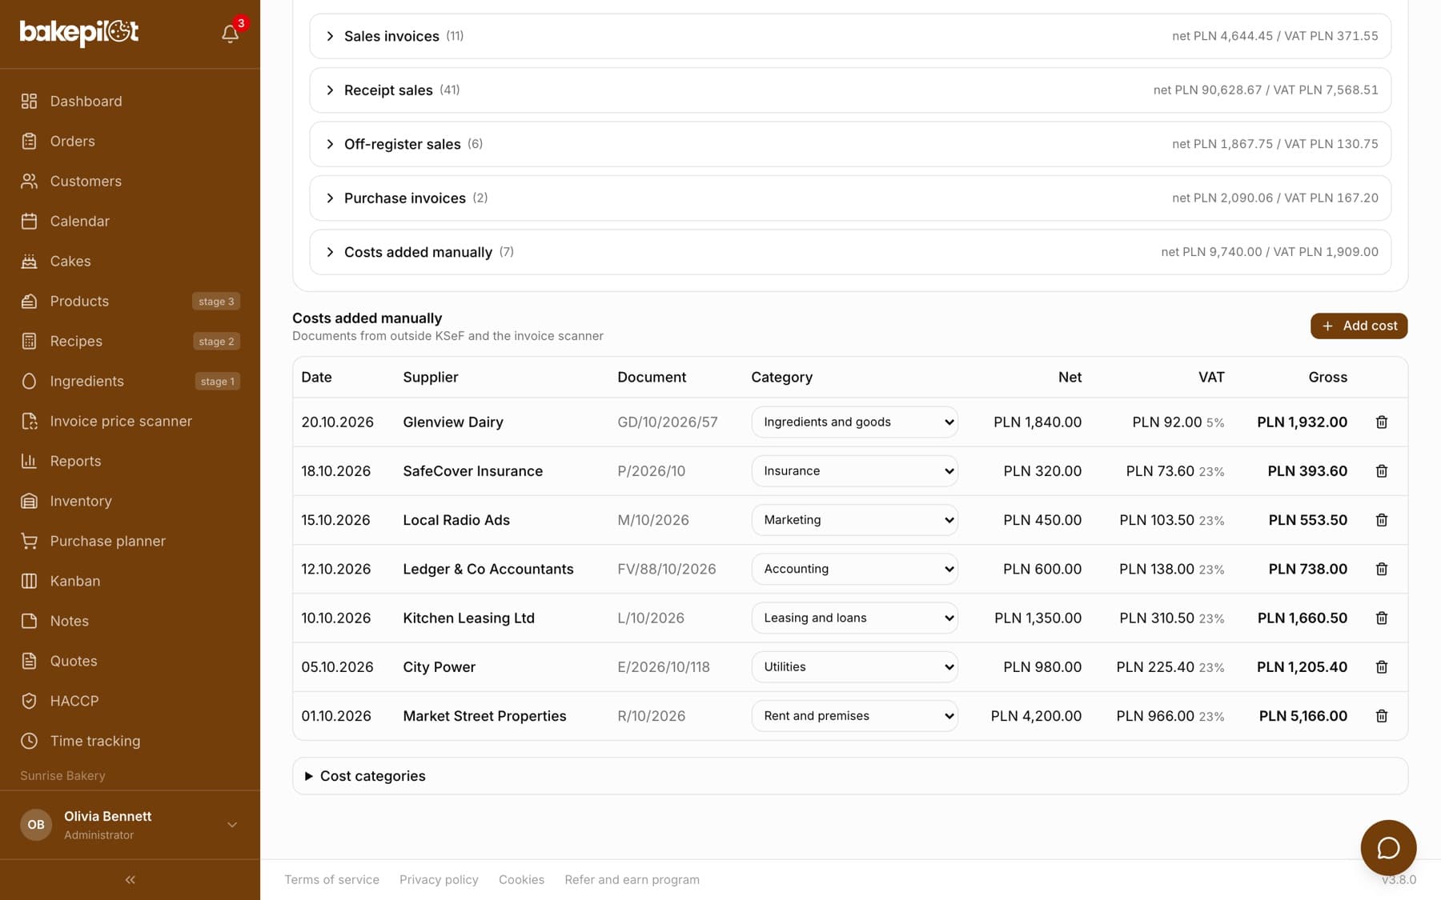
Task: Expand the Off-register sales section
Action: pyautogui.click(x=850, y=144)
